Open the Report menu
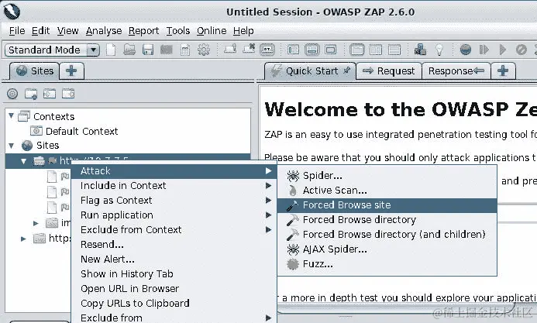This screenshot has height=323, width=537. (x=144, y=31)
